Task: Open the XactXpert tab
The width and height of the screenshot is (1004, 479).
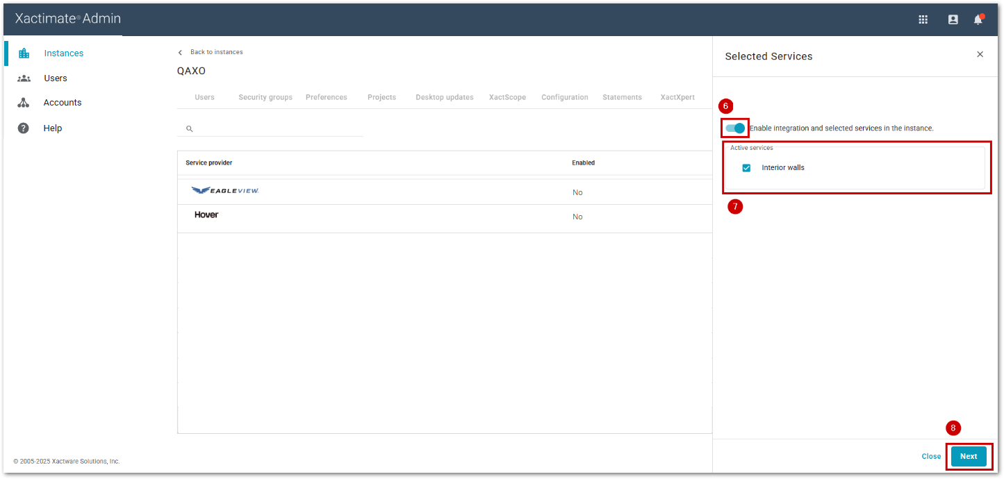Action: pyautogui.click(x=677, y=98)
